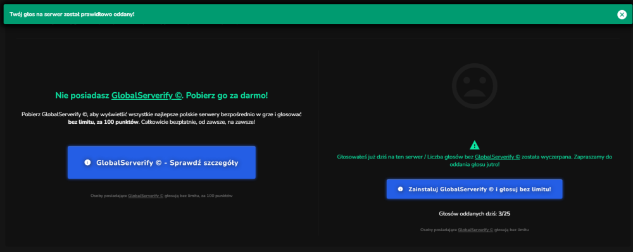Open GlobalServerify © link under 'Sprawdź szczegóły' button
The height and width of the screenshot is (252, 633).
[146, 196]
